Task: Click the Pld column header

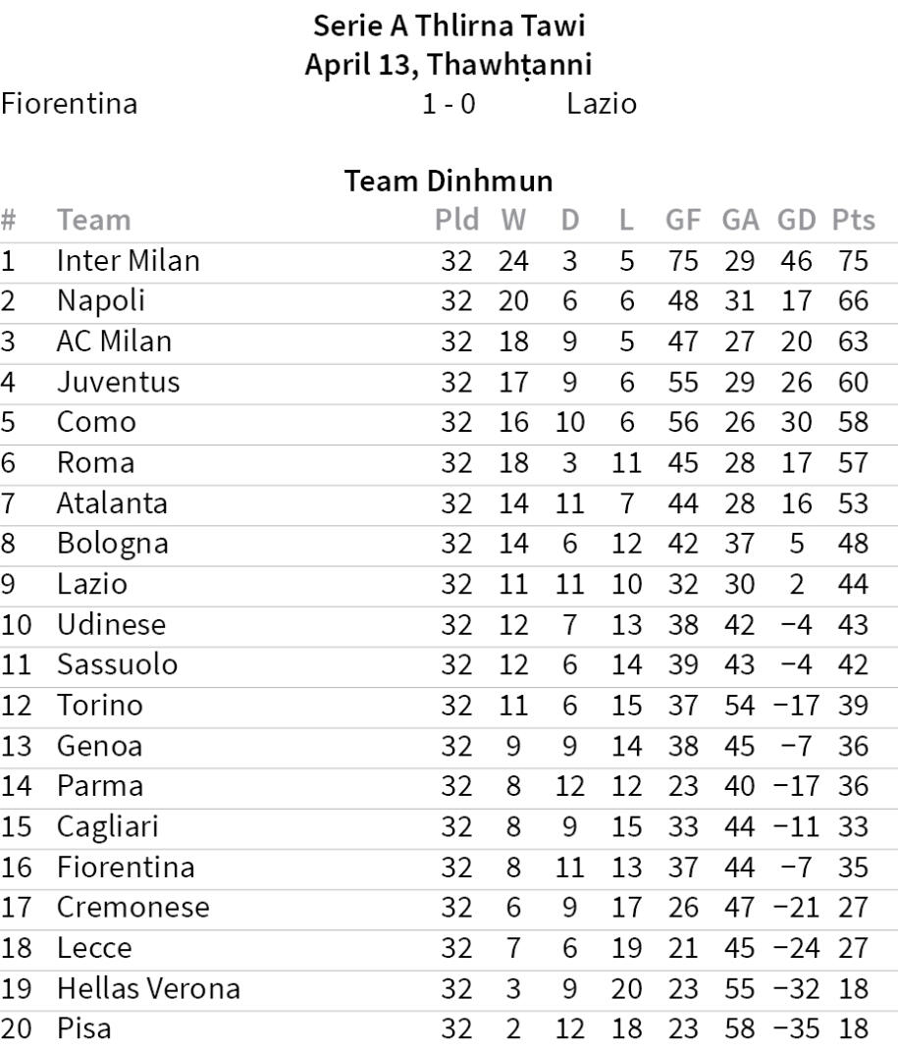Action: click(456, 220)
